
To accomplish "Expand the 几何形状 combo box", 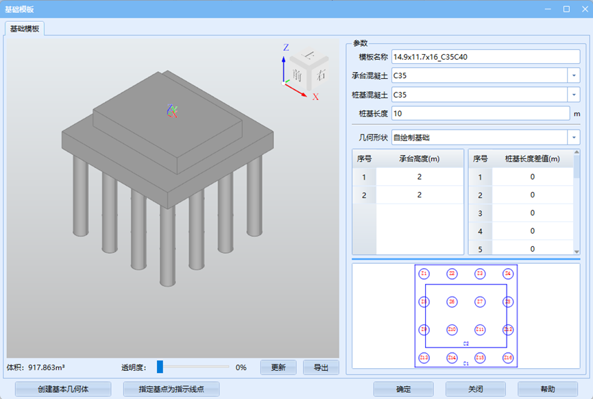I will pos(573,137).
